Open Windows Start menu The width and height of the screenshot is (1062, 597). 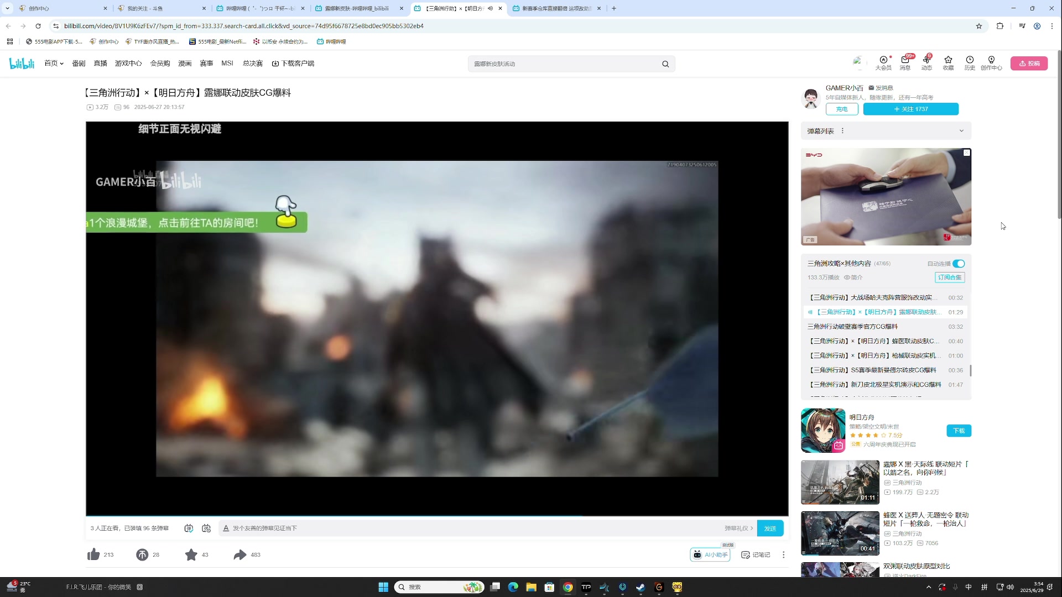pyautogui.click(x=383, y=587)
